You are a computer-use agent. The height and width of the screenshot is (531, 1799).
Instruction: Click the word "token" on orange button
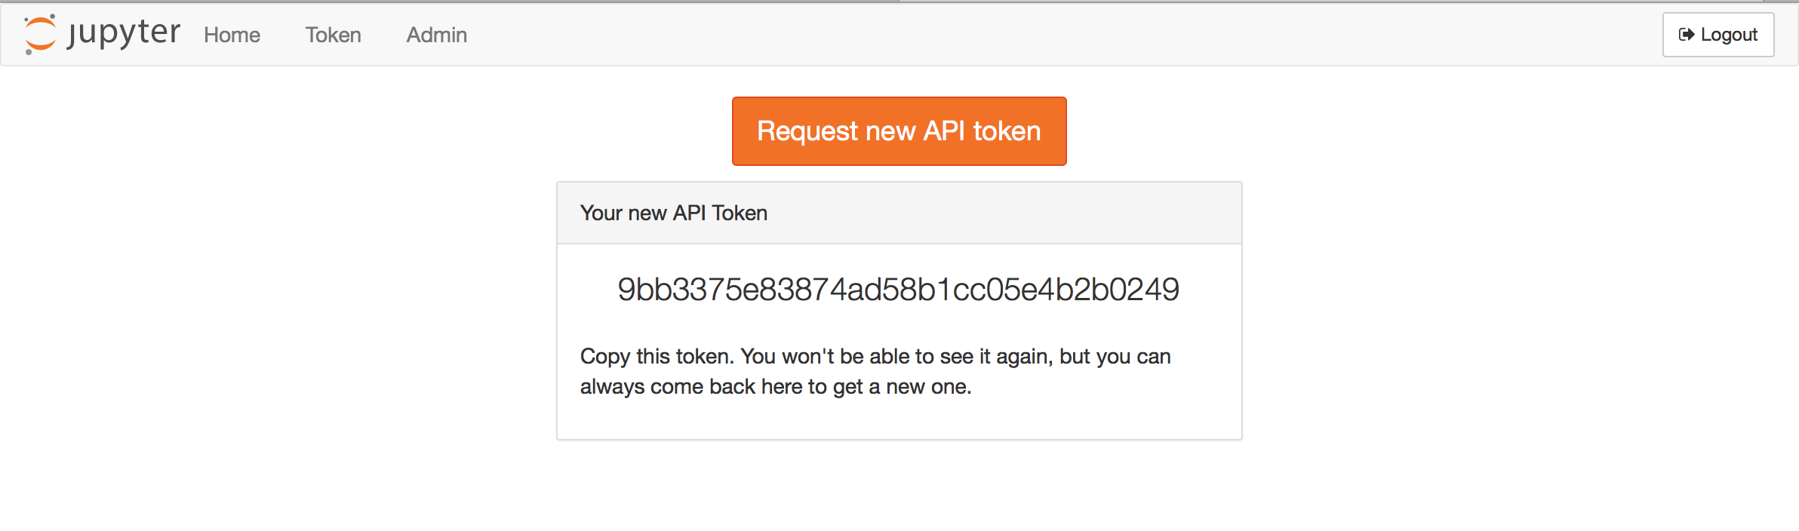[x=1007, y=131]
